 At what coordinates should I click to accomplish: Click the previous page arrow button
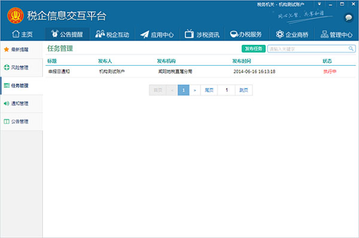click(x=172, y=90)
